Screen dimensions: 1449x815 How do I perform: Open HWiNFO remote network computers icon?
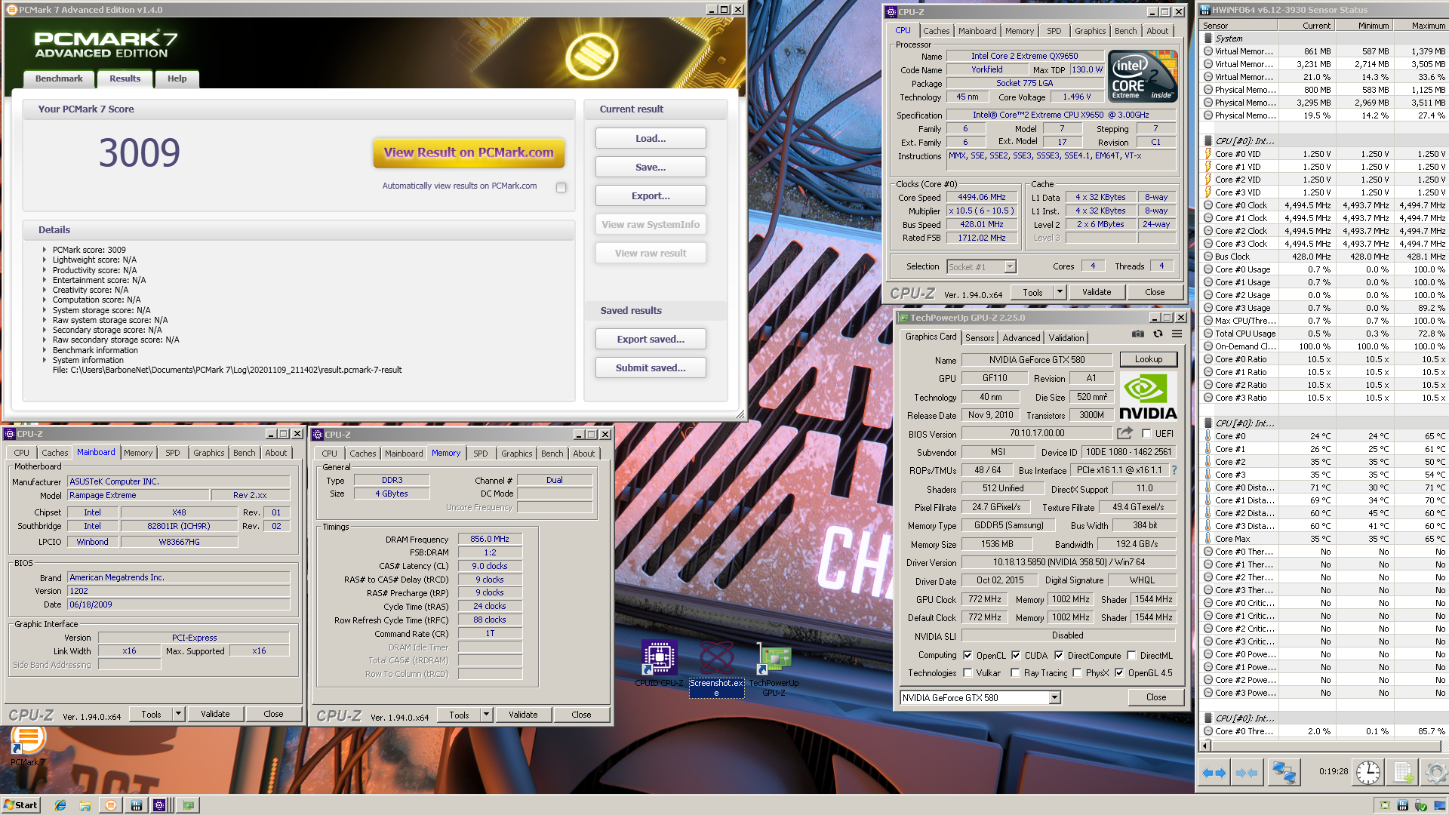tap(1284, 773)
